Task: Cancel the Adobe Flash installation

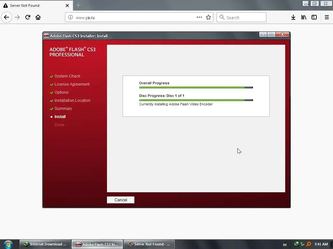Action: click(121, 200)
